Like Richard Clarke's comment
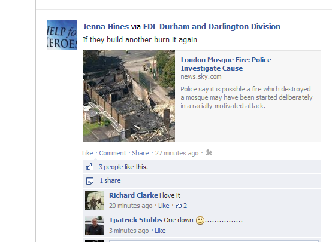Viewport: 332px width, 242px height. click(164, 206)
